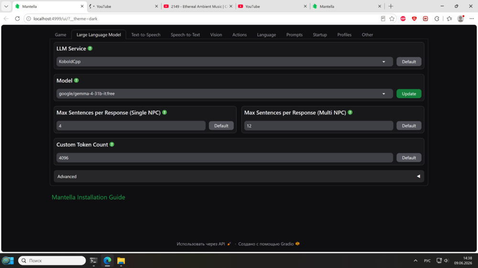Click the Custom Token Count help icon

pos(112,144)
